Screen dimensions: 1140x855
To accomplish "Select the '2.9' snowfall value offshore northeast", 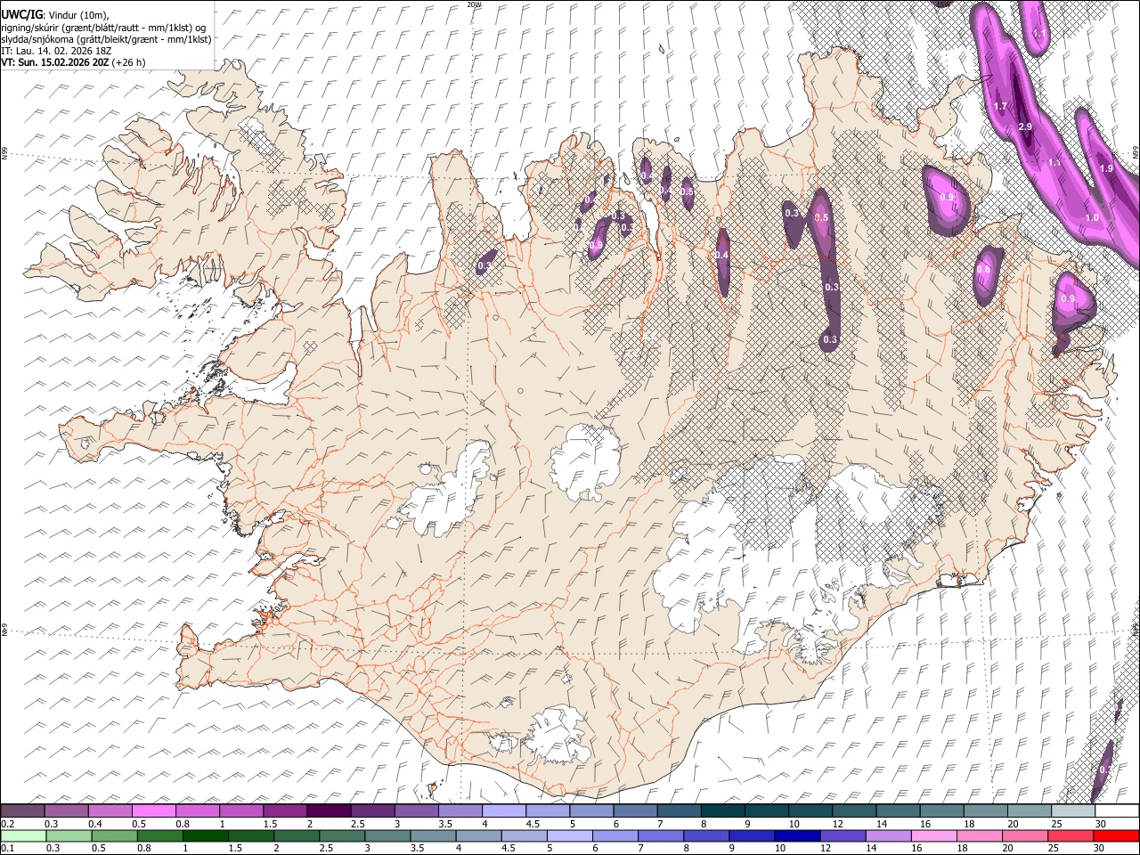I will click(1024, 127).
